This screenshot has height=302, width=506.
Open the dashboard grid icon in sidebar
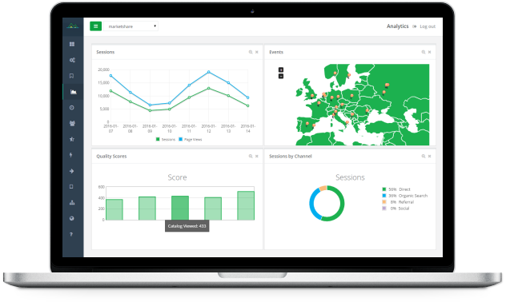coord(72,44)
